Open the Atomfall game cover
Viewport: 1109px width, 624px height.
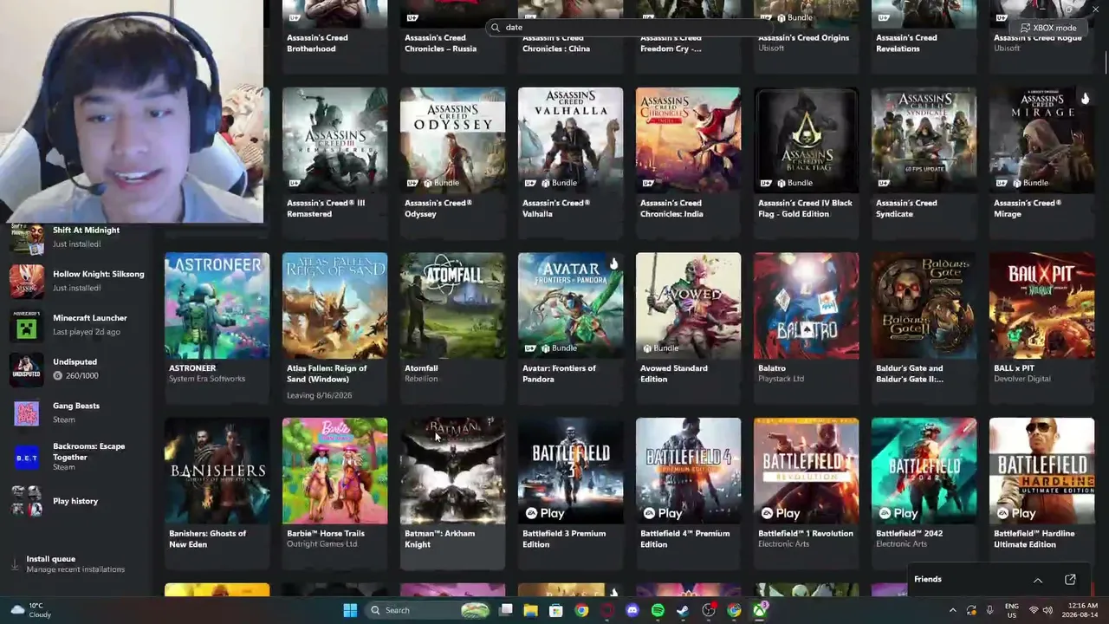pos(452,305)
